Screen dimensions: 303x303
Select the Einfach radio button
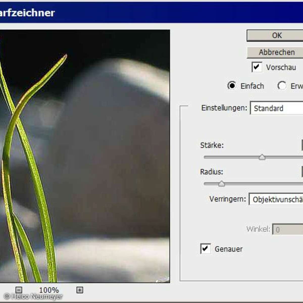point(232,86)
